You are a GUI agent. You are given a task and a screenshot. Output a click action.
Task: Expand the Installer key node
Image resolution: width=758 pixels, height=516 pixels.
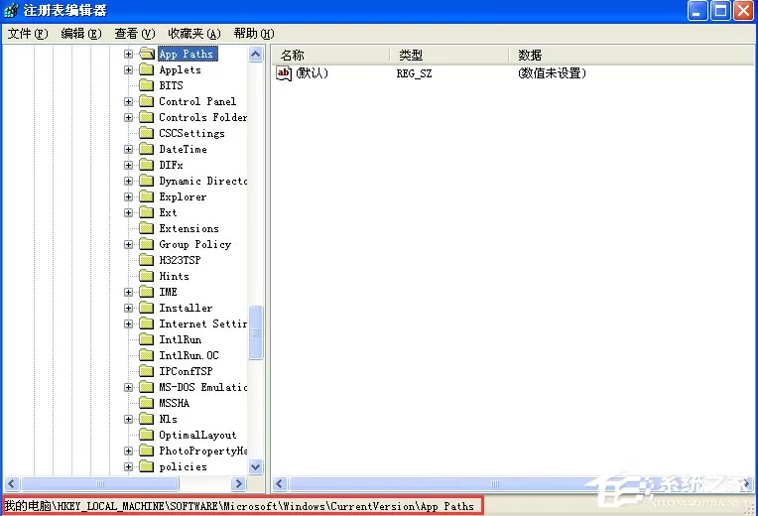point(128,308)
